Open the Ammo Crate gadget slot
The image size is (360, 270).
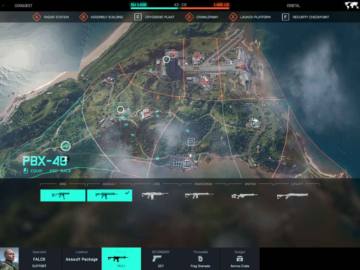240,259
